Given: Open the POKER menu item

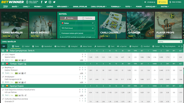Looking at the screenshot, I should tap(139, 6).
